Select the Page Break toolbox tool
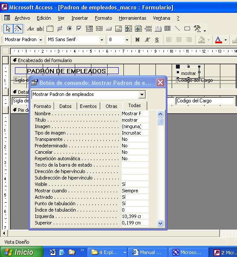 tap(148, 29)
